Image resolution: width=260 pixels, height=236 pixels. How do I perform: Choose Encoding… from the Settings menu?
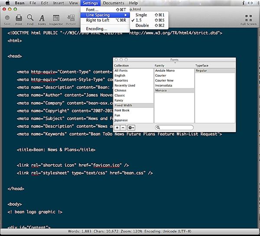[105, 29]
